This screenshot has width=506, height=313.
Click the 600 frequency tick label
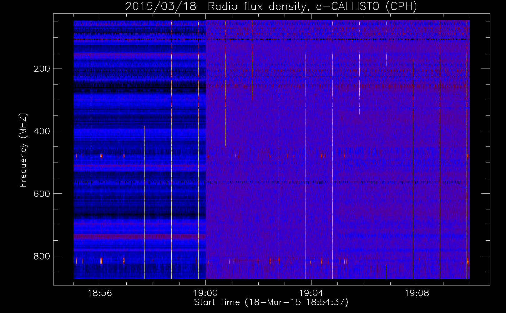coord(42,194)
